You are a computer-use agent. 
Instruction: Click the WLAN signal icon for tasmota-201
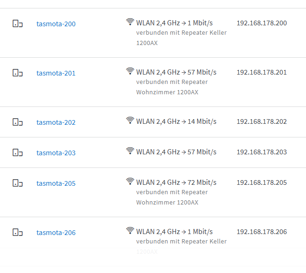point(130,71)
